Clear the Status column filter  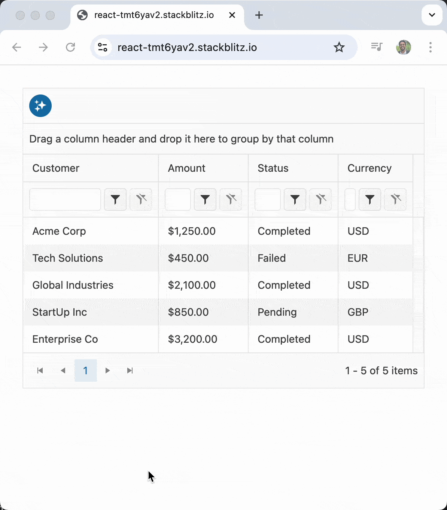pyautogui.click(x=320, y=199)
